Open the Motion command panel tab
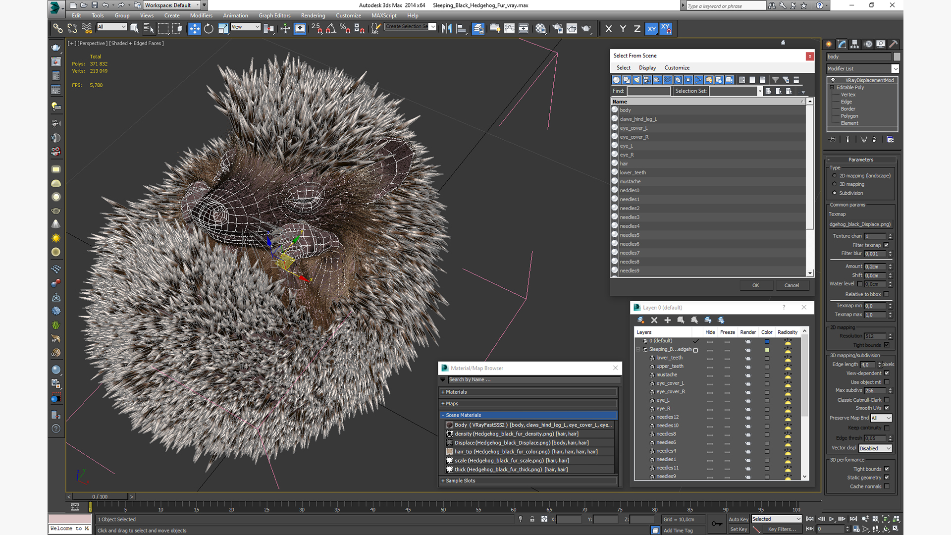The image size is (951, 535). click(868, 44)
